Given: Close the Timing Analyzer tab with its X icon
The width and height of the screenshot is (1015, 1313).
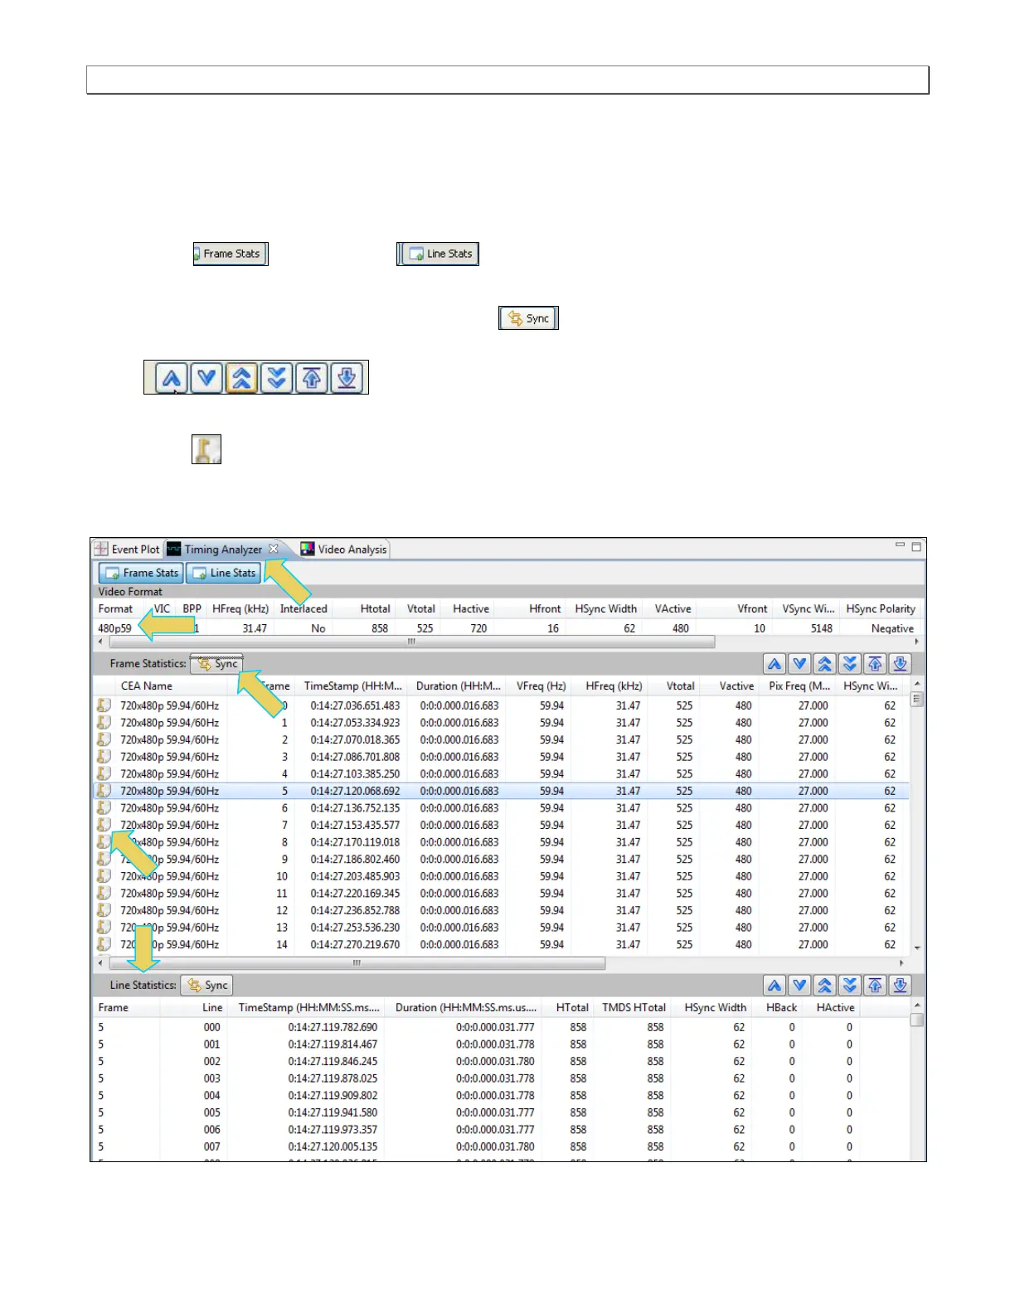Looking at the screenshot, I should (x=274, y=549).
